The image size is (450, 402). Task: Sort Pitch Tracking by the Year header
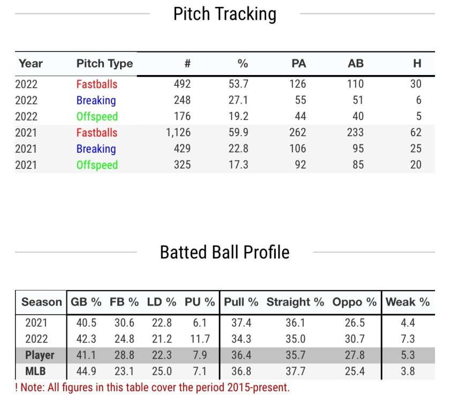[31, 64]
